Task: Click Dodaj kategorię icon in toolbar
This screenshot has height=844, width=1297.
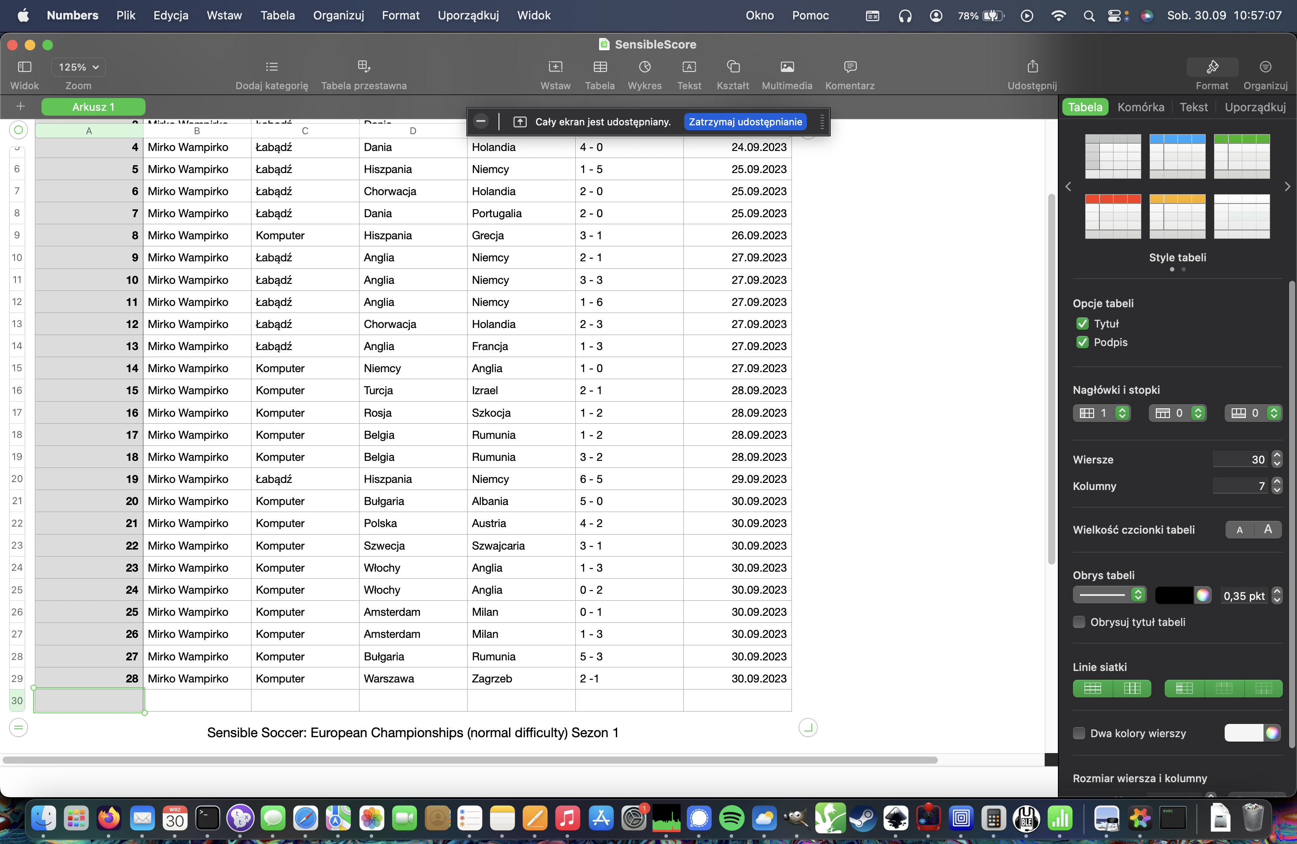Action: [x=271, y=67]
